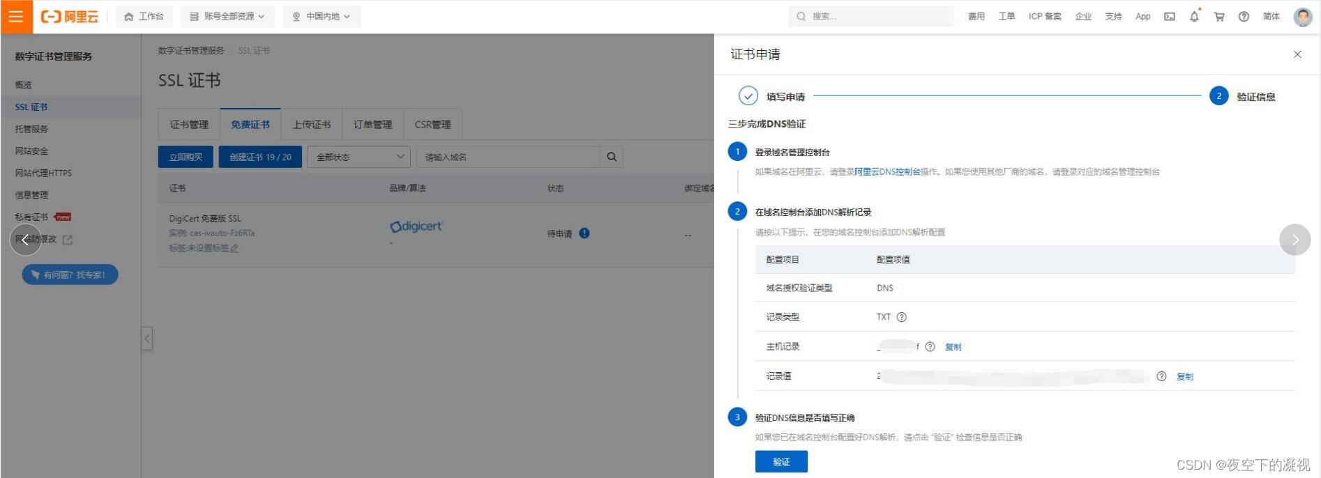Image resolution: width=1321 pixels, height=478 pixels.
Task: Open the notifications bell
Action: pyautogui.click(x=1194, y=16)
